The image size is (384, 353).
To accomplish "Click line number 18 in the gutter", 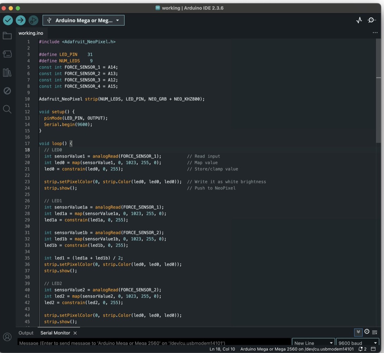I will (x=27, y=150).
